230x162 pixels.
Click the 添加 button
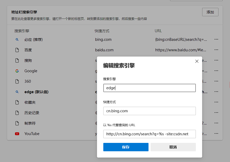210,12
